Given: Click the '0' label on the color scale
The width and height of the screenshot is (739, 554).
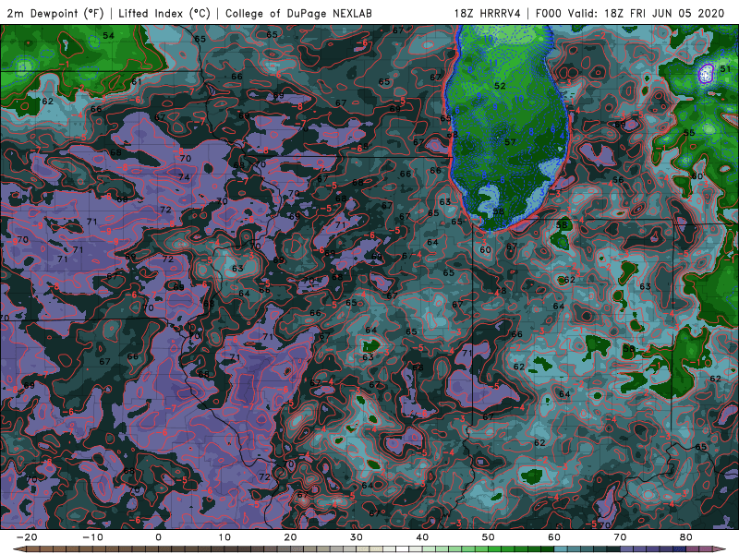Looking at the screenshot, I should [x=158, y=537].
